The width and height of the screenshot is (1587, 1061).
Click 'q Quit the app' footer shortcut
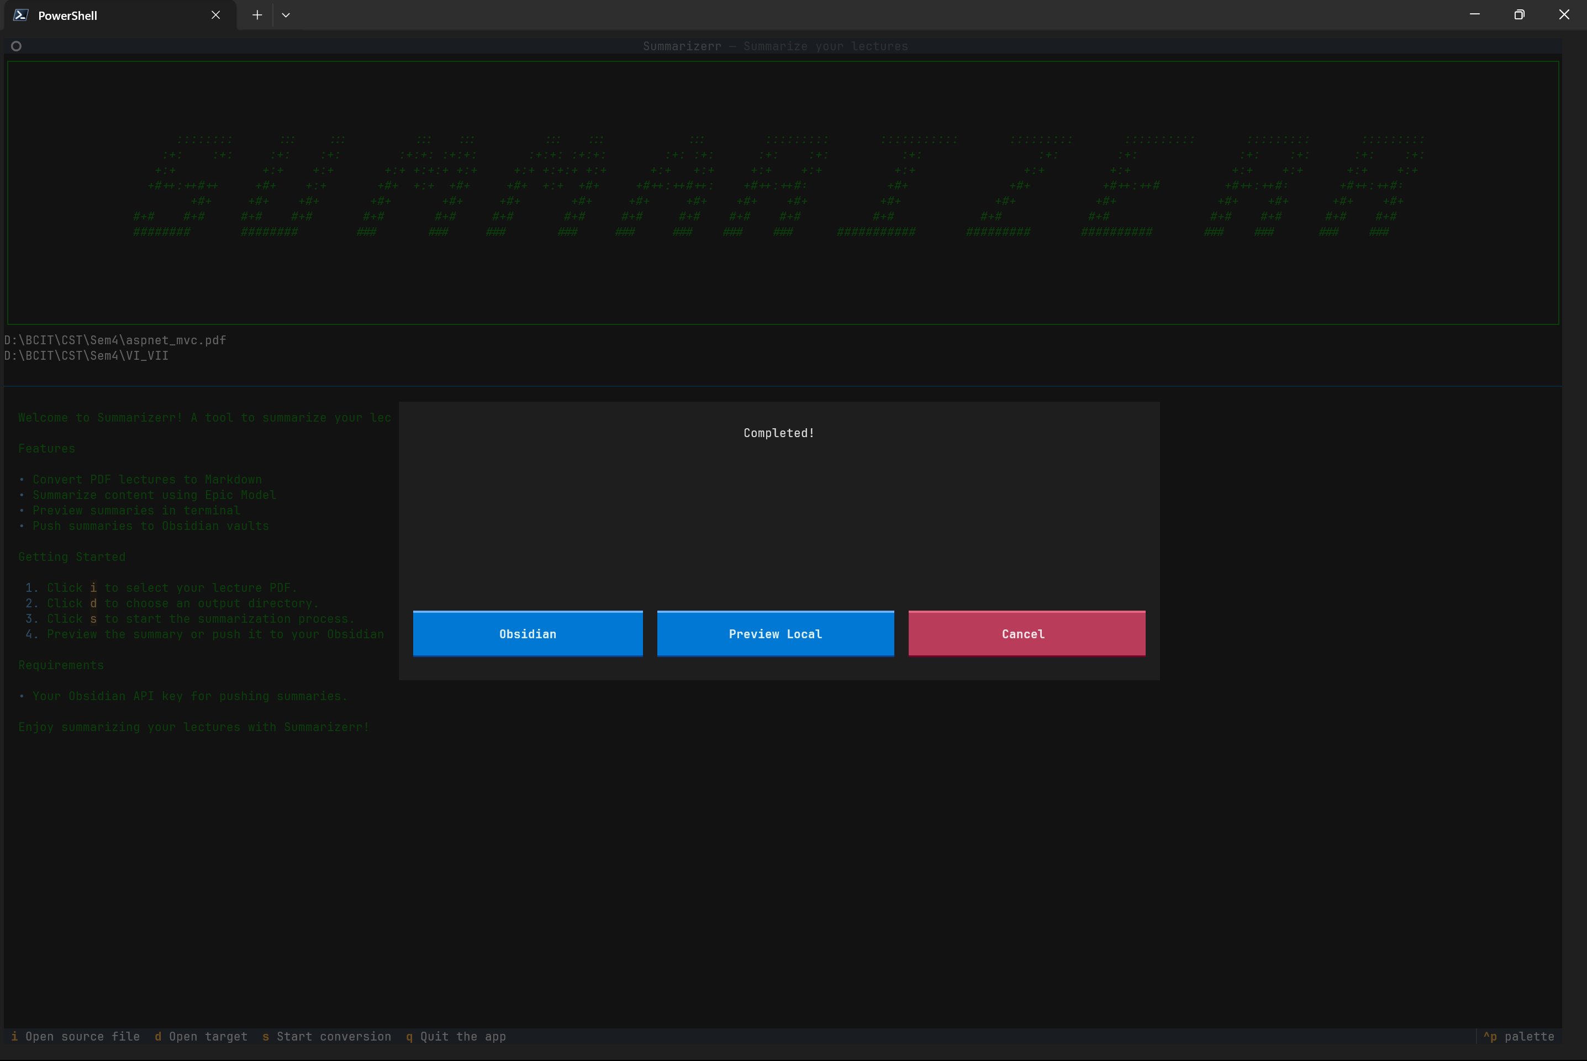pos(456,1036)
